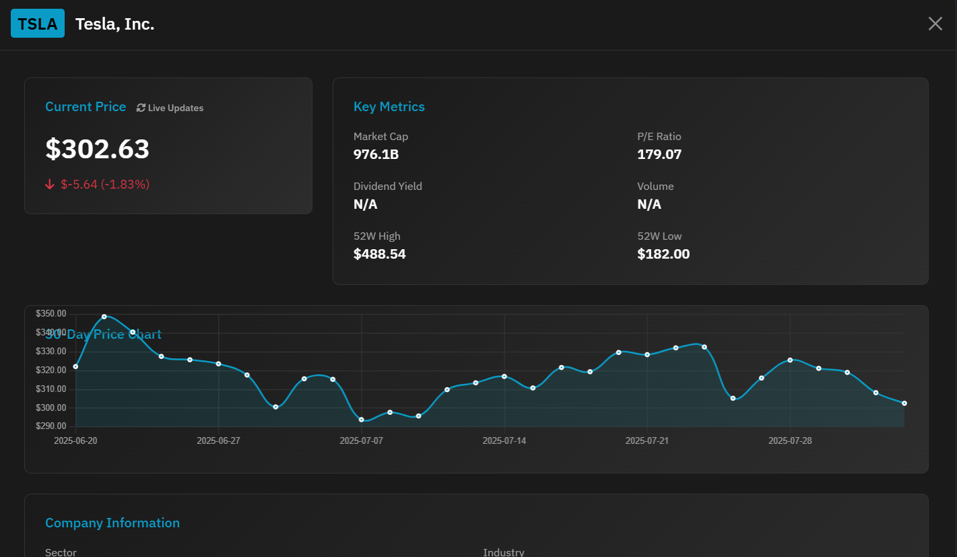The width and height of the screenshot is (957, 557).
Task: Click the Market Cap label
Action: (381, 137)
